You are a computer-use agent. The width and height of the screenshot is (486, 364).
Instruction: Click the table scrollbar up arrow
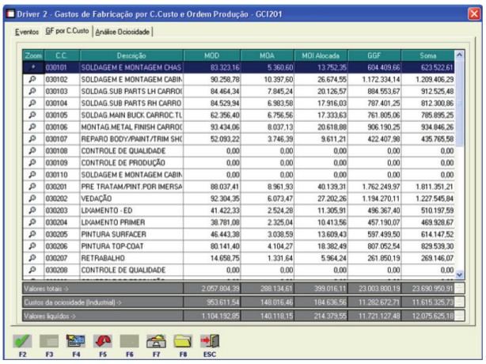point(459,55)
